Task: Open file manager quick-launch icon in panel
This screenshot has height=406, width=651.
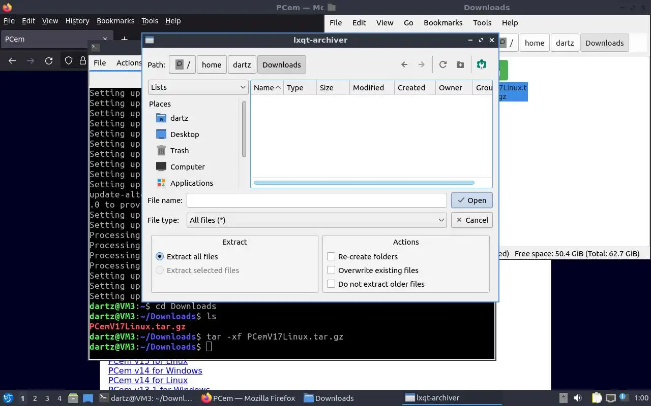Action: click(73, 398)
